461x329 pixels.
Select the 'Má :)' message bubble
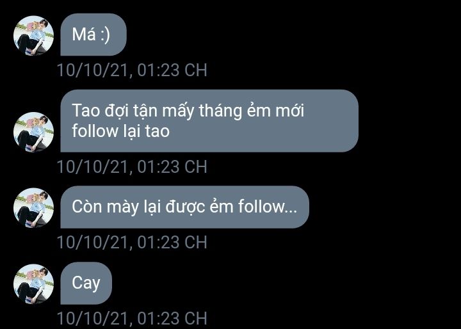pos(93,35)
